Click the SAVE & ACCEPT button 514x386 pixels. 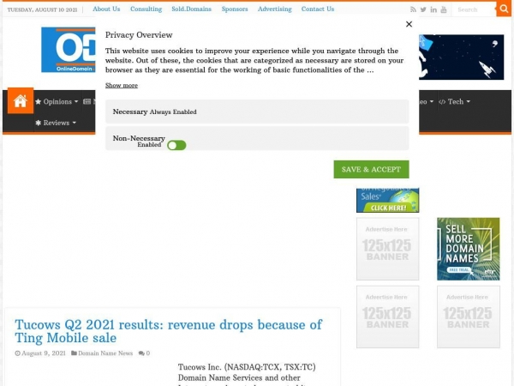pyautogui.click(x=371, y=169)
